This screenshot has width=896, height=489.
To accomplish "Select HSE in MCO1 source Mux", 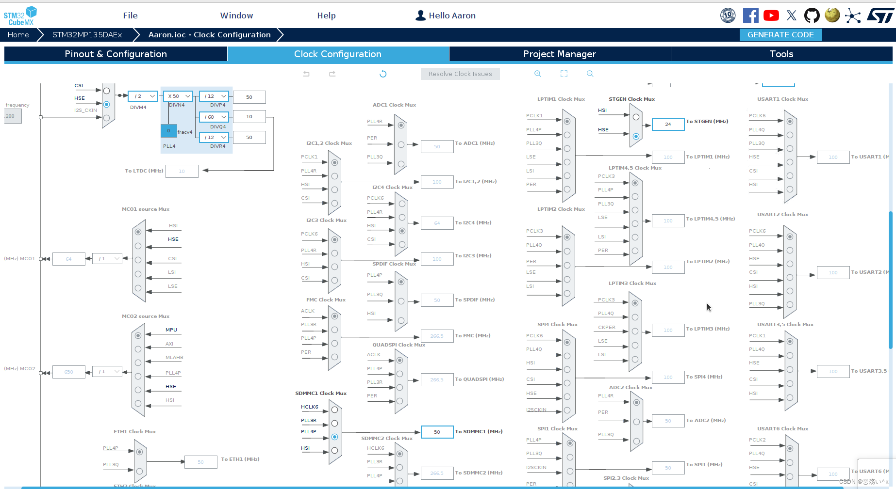I will 138,246.
